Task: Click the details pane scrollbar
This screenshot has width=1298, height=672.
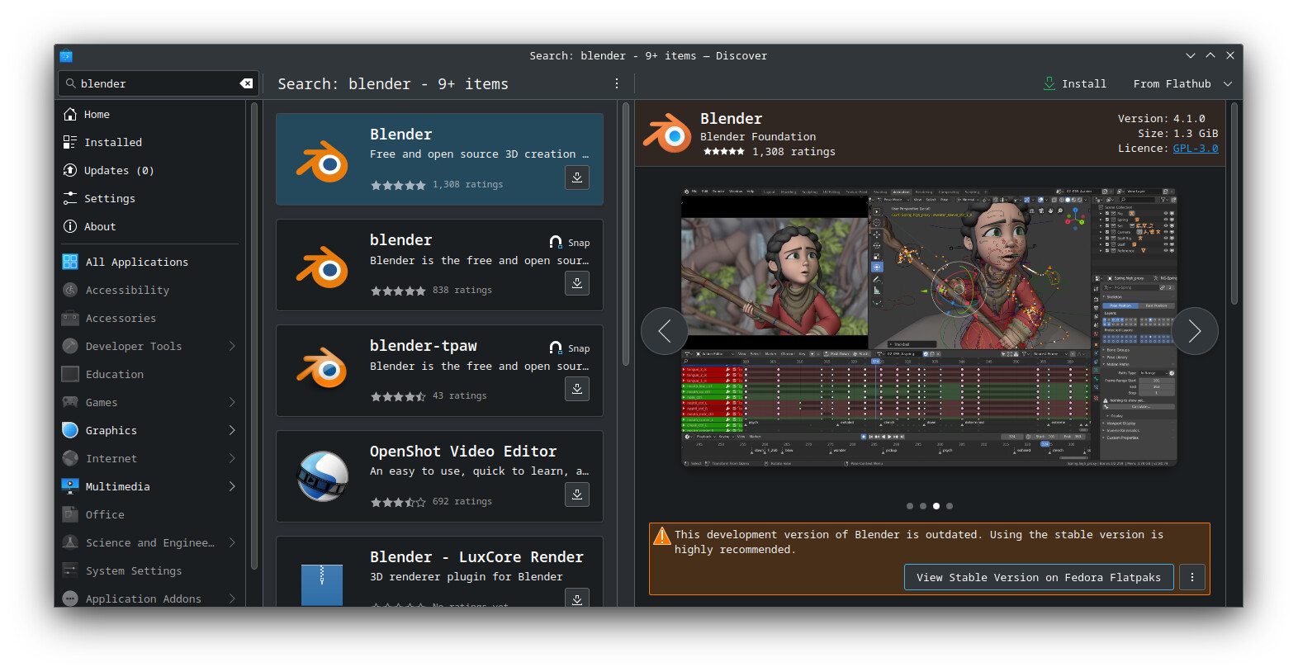Action: pyautogui.click(x=1235, y=204)
